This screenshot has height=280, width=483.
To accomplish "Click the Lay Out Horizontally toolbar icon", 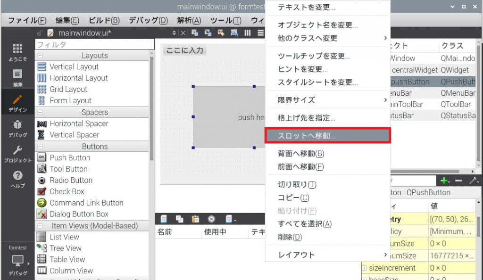I will pos(248,33).
